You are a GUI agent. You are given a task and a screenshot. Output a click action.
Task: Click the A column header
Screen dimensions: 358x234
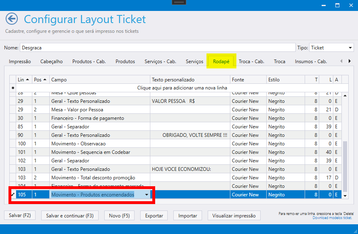pyautogui.click(x=337, y=80)
